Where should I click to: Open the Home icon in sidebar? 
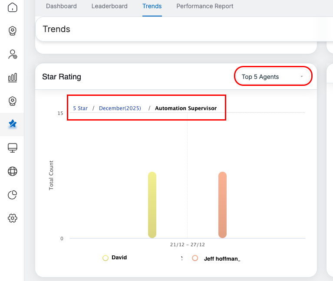13,7
